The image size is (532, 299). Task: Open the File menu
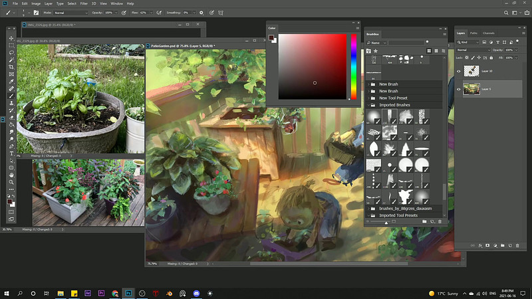pyautogui.click(x=15, y=3)
